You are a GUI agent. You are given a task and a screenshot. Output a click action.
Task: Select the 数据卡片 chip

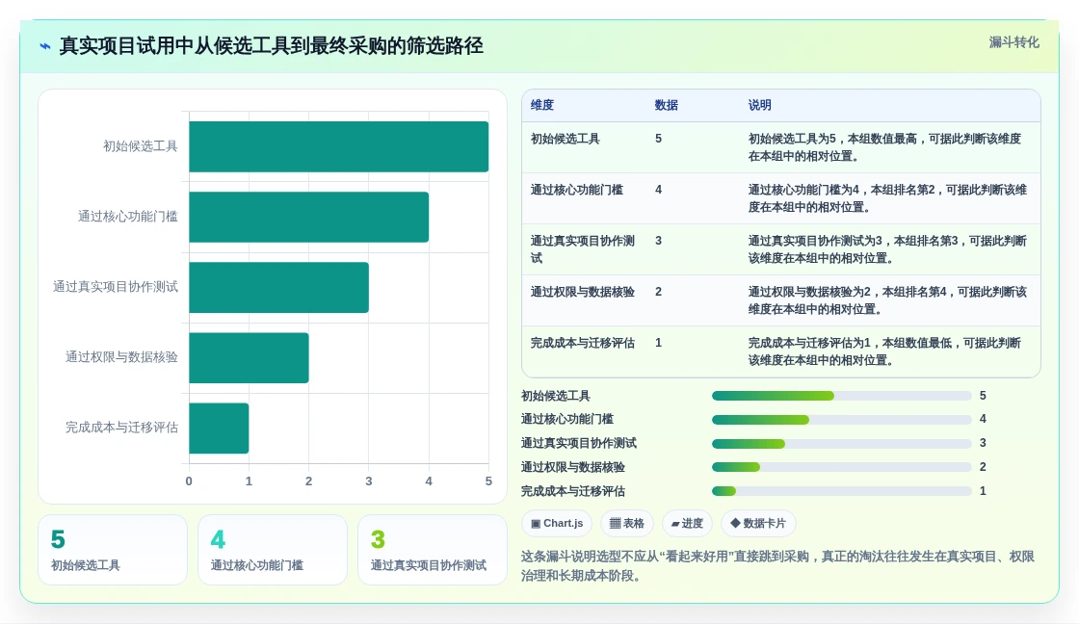point(758,524)
